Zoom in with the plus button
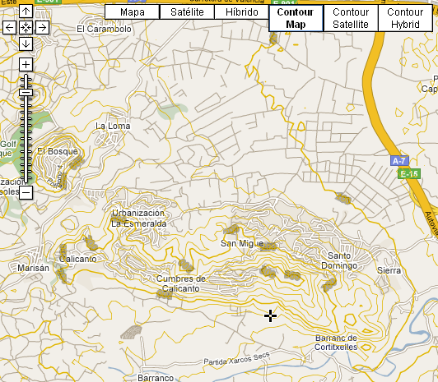This screenshot has height=382, width=438. coord(26,65)
